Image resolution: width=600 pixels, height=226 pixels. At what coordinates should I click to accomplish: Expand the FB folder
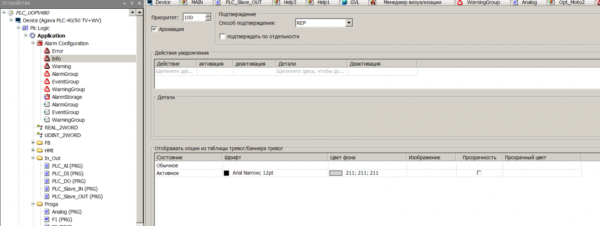coord(33,143)
